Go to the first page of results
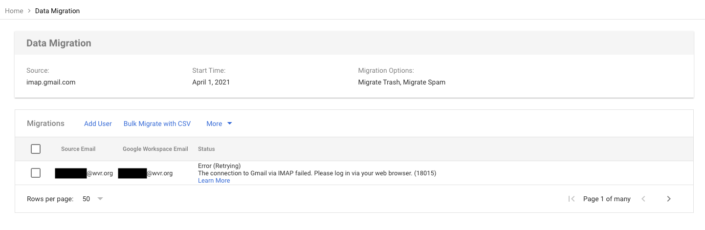The height and width of the screenshot is (230, 705). 571,199
